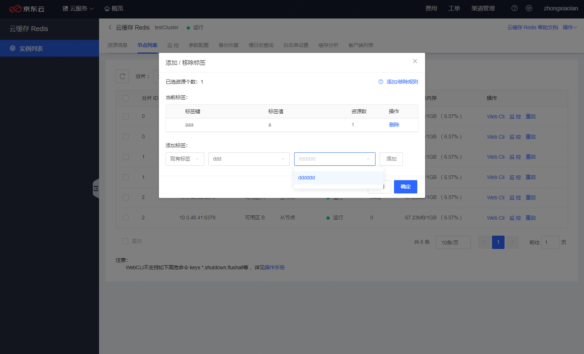Close the 添加/移除标签 dialog
Screen dimensions: 584x354
point(415,61)
